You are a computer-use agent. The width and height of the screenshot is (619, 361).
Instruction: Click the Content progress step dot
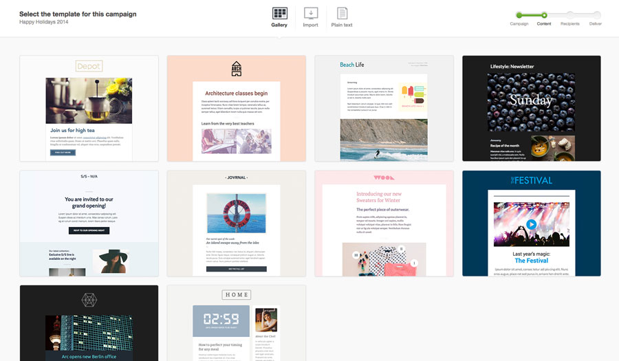pyautogui.click(x=544, y=15)
